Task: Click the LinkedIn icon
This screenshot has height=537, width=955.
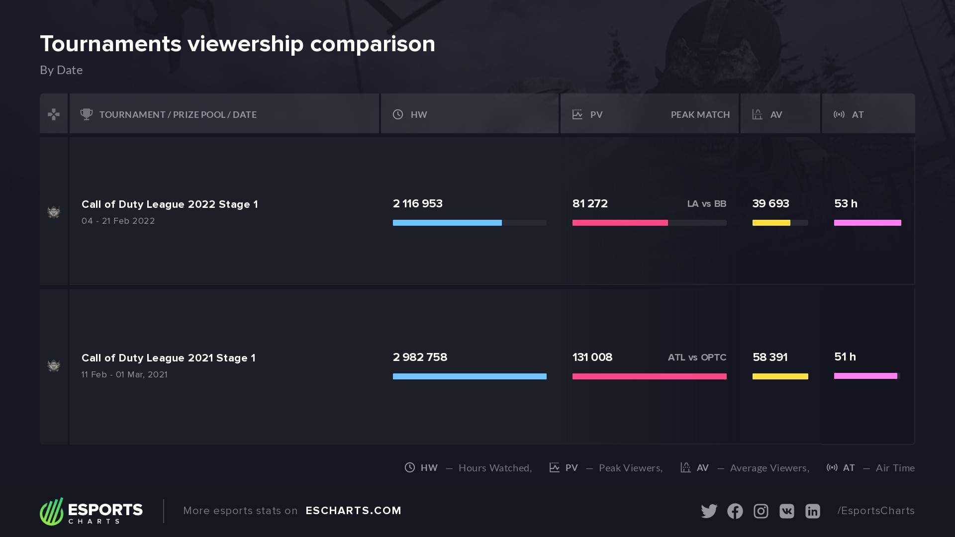Action: pyautogui.click(x=812, y=511)
